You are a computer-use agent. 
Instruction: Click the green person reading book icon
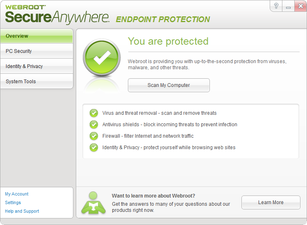[93, 202]
